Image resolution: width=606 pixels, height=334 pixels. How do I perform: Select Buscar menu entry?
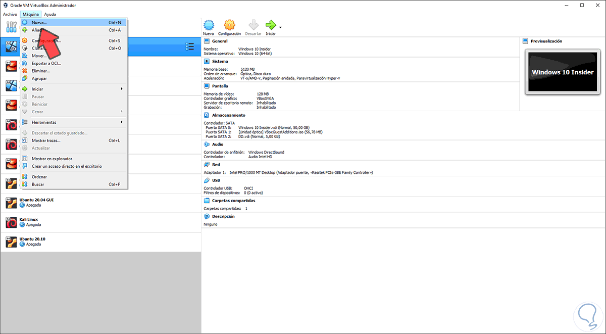74,184
